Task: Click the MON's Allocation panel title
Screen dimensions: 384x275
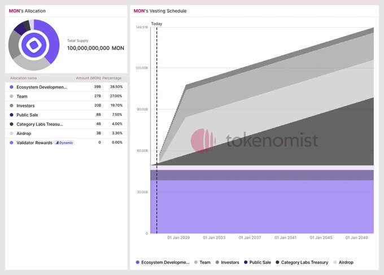Action: pos(27,11)
